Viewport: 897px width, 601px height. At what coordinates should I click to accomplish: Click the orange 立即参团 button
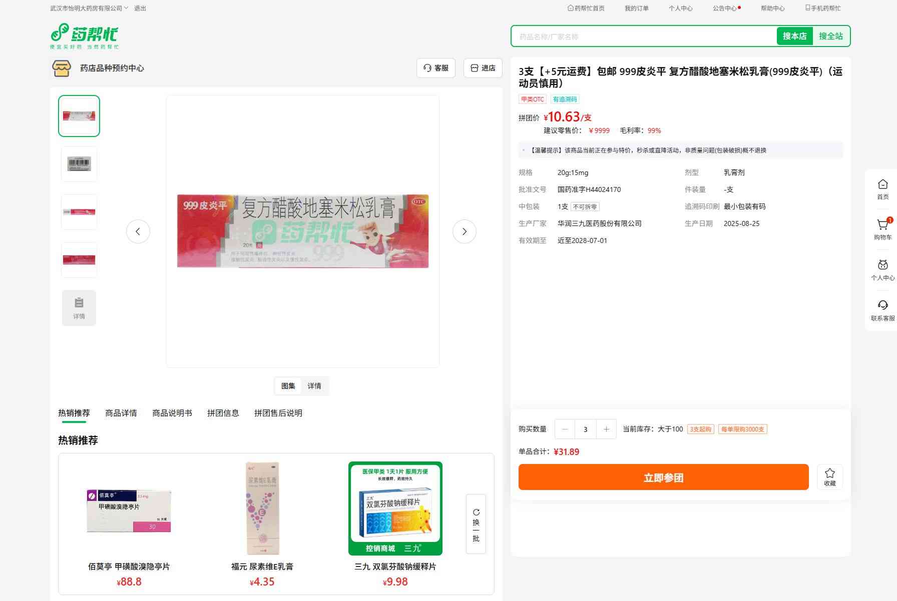click(663, 477)
